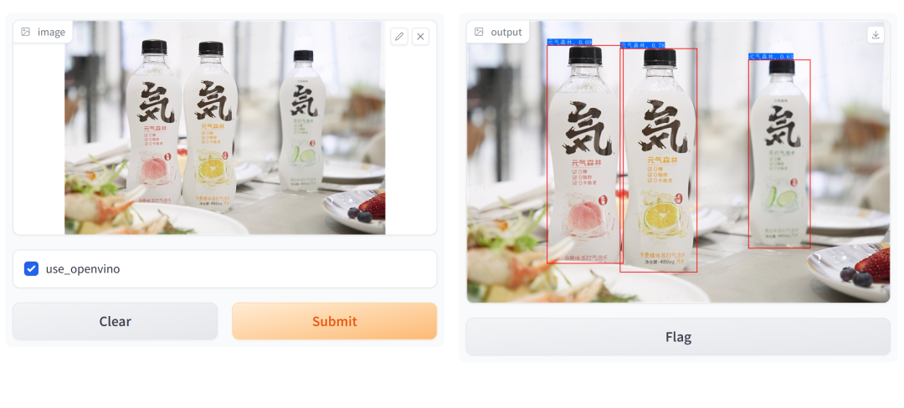The width and height of the screenshot is (904, 408).
Task: Click the Clear button
Action: (x=116, y=321)
